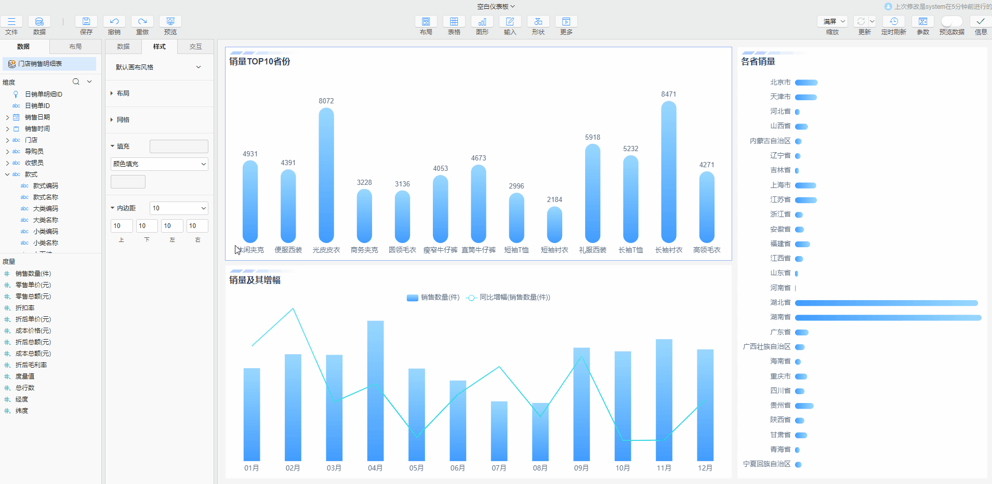Click the Scheduled refresh (定时刷新) icon

(x=894, y=22)
